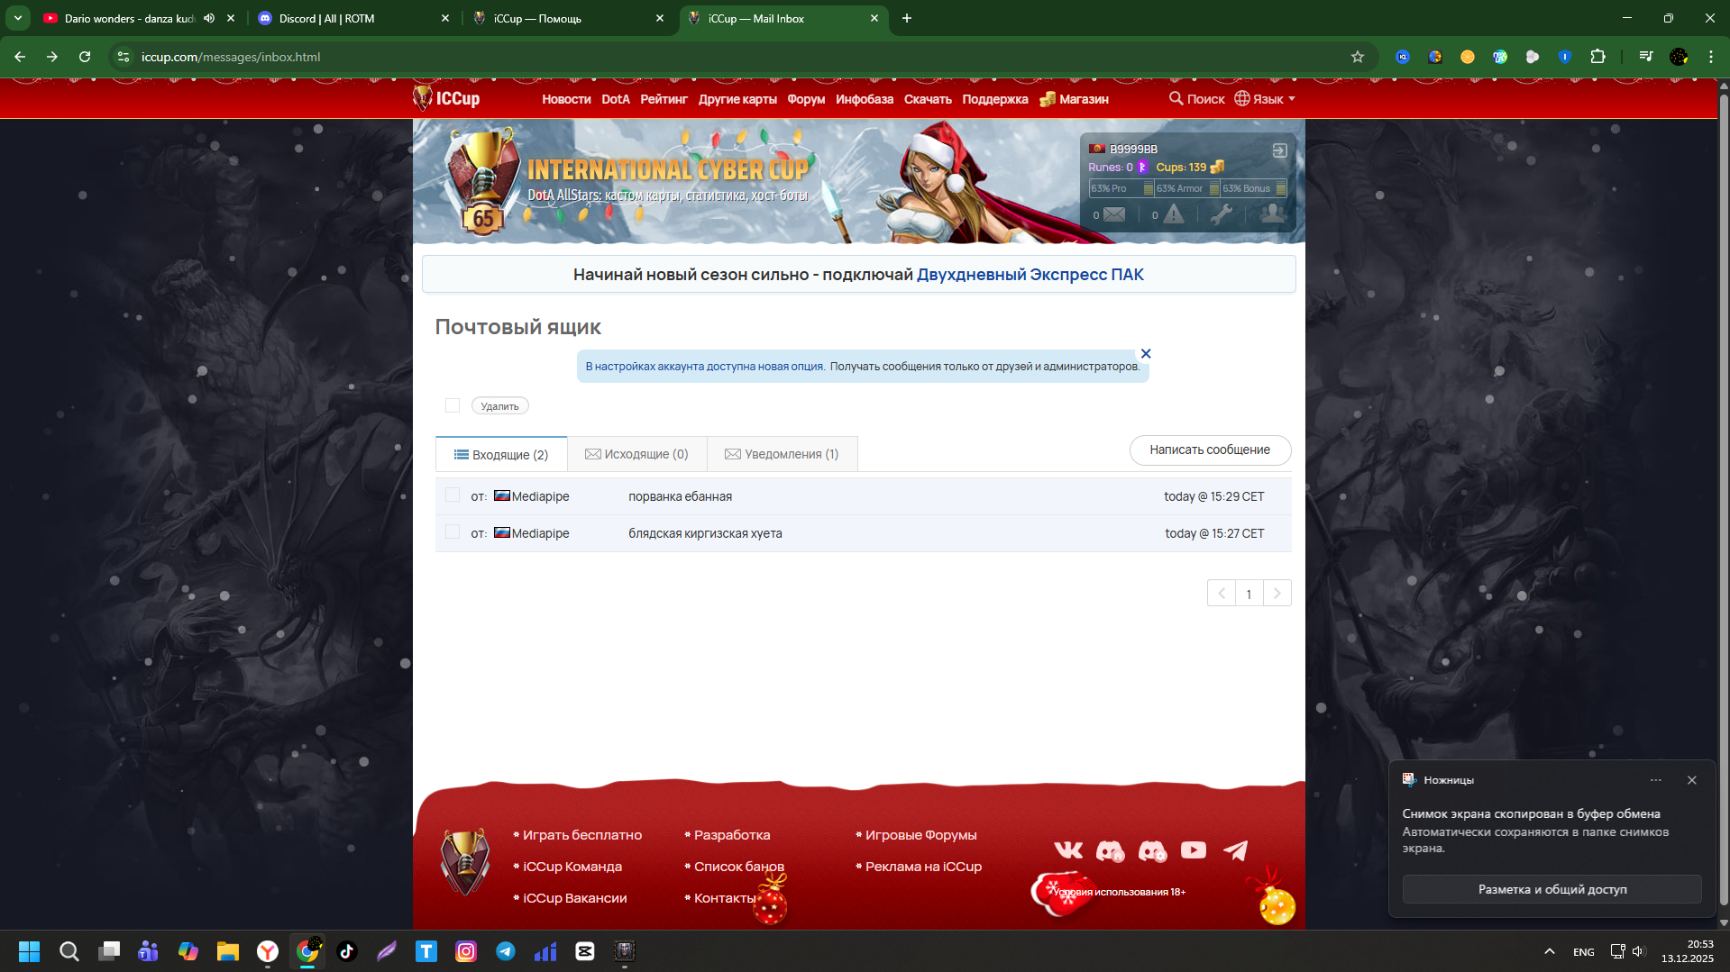
Task: Open a new browser tab
Action: coord(907,18)
